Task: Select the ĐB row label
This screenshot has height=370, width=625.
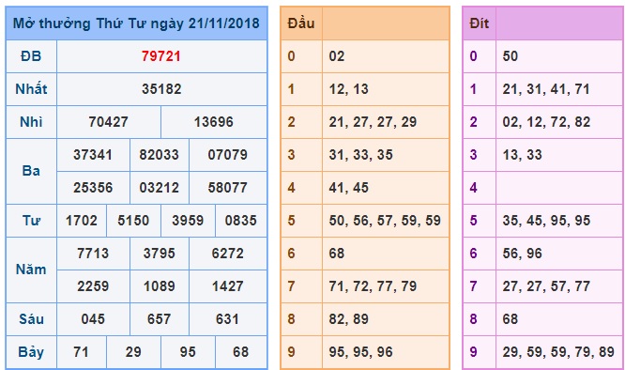Action: pyautogui.click(x=31, y=56)
